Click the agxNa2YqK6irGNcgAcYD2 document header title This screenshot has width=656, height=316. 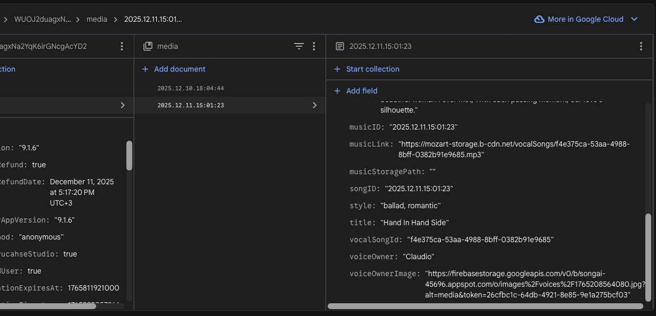44,46
